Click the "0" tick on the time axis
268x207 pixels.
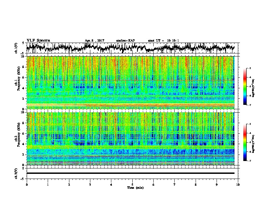pos(27,185)
